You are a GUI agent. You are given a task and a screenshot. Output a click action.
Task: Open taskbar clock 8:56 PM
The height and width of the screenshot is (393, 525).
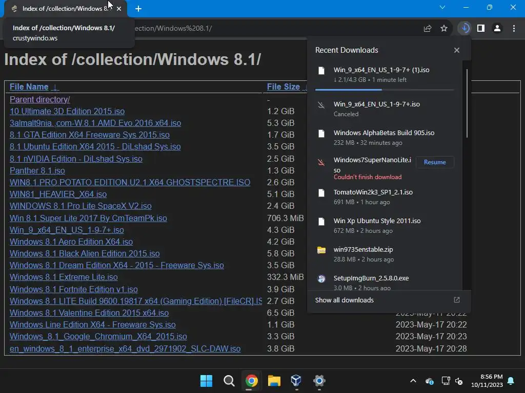coord(487,381)
